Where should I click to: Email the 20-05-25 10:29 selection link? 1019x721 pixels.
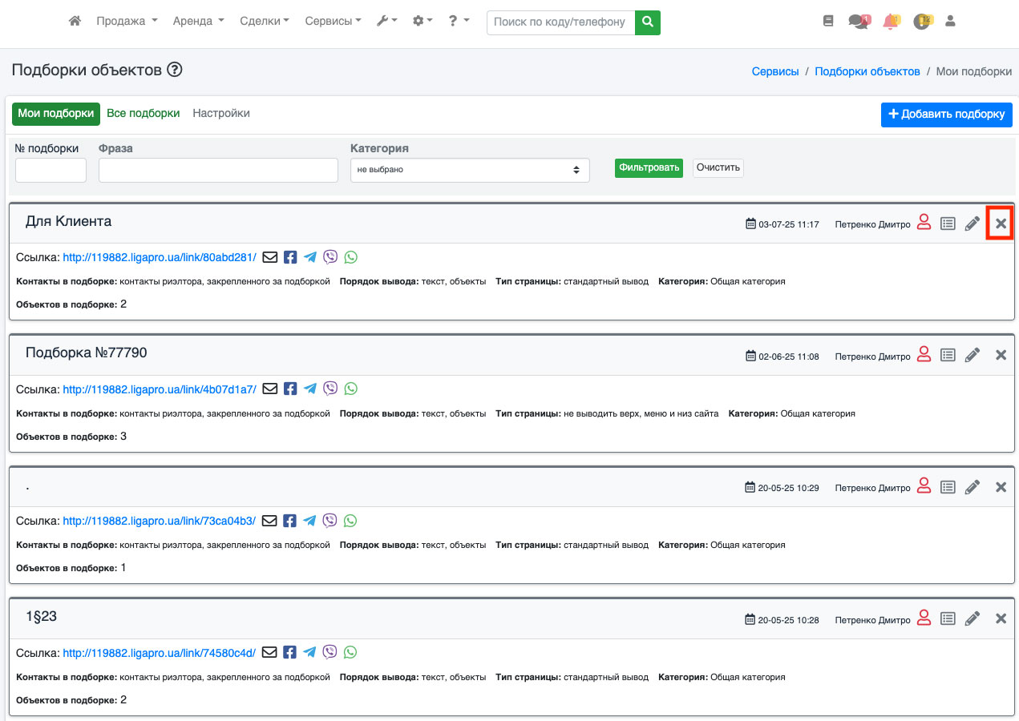[269, 521]
